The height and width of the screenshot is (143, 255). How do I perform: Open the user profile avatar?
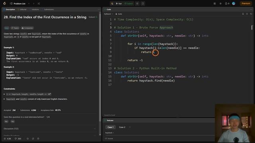click(233, 4)
